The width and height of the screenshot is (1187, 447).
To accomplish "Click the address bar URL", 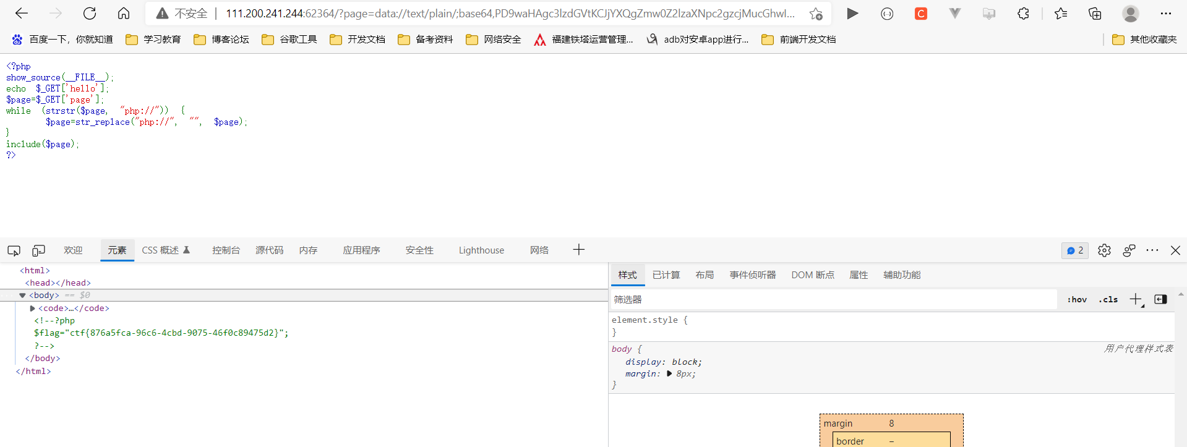I will (x=510, y=13).
